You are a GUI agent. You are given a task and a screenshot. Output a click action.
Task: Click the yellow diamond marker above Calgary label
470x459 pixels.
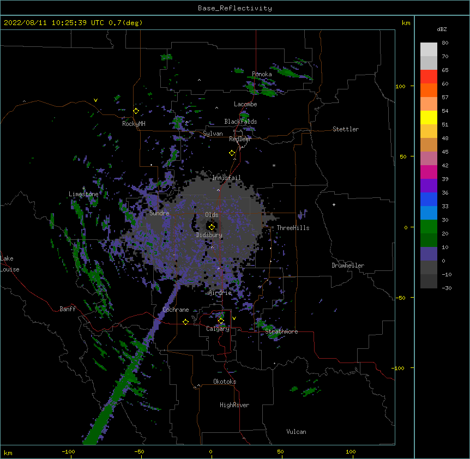[x=221, y=321]
